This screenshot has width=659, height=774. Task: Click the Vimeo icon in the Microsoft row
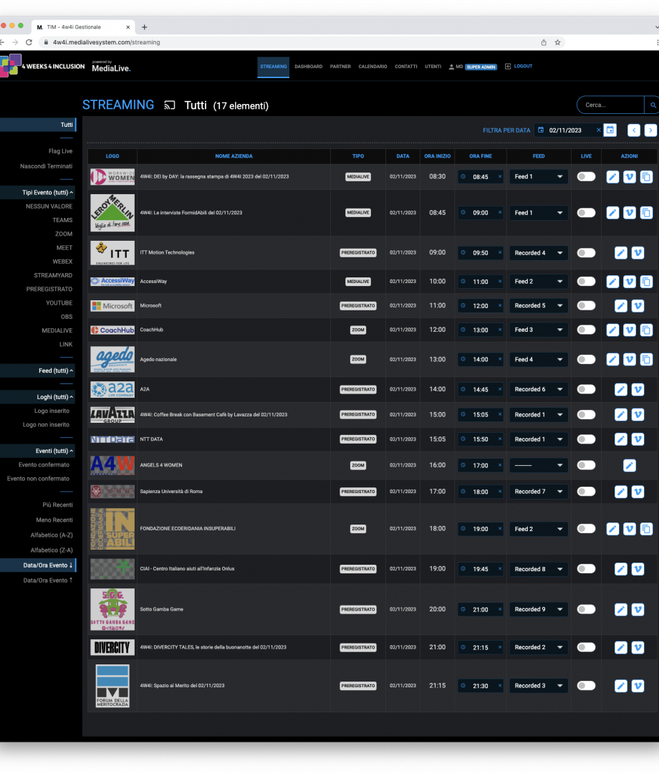638,305
